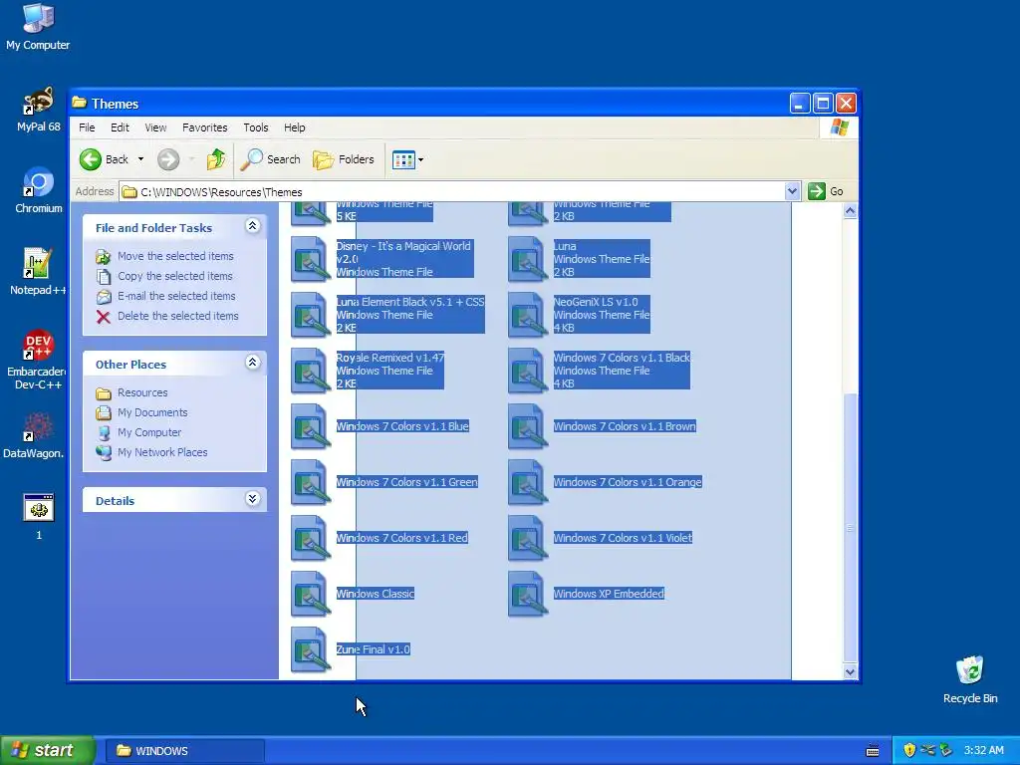Select Windows 7 Colors v1.1 Orange icon
The width and height of the screenshot is (1020, 765).
pos(528,483)
